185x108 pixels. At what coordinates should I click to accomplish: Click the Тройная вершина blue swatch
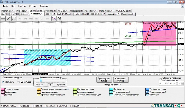(x=147, y=89)
